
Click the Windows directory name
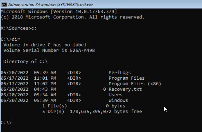pyautogui.click(x=119, y=100)
